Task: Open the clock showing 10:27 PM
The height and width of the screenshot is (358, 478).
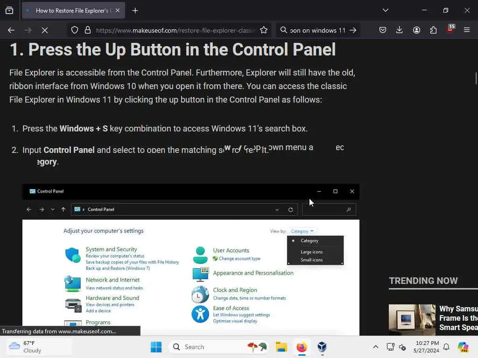Action: coord(427,347)
